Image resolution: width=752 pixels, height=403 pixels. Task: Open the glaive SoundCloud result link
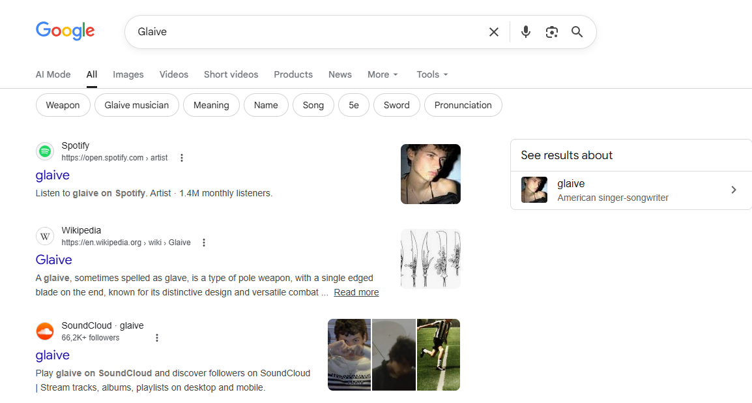pos(52,355)
